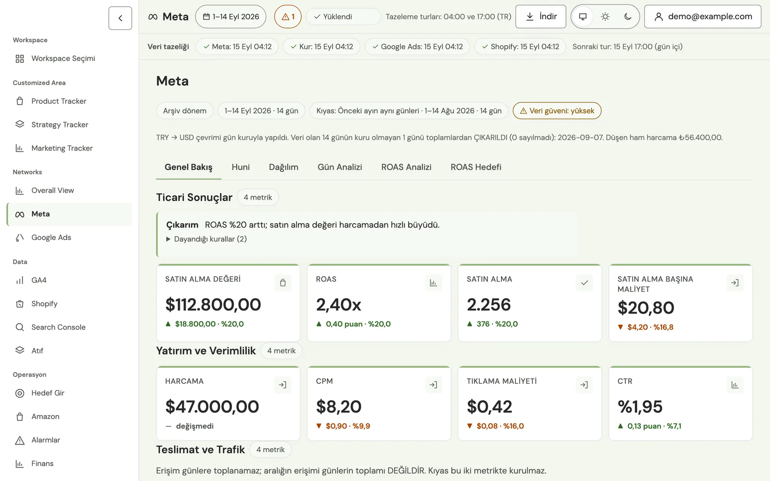Click the Google Ads: 15 Eyl 04:12 freshness chip

[417, 47]
